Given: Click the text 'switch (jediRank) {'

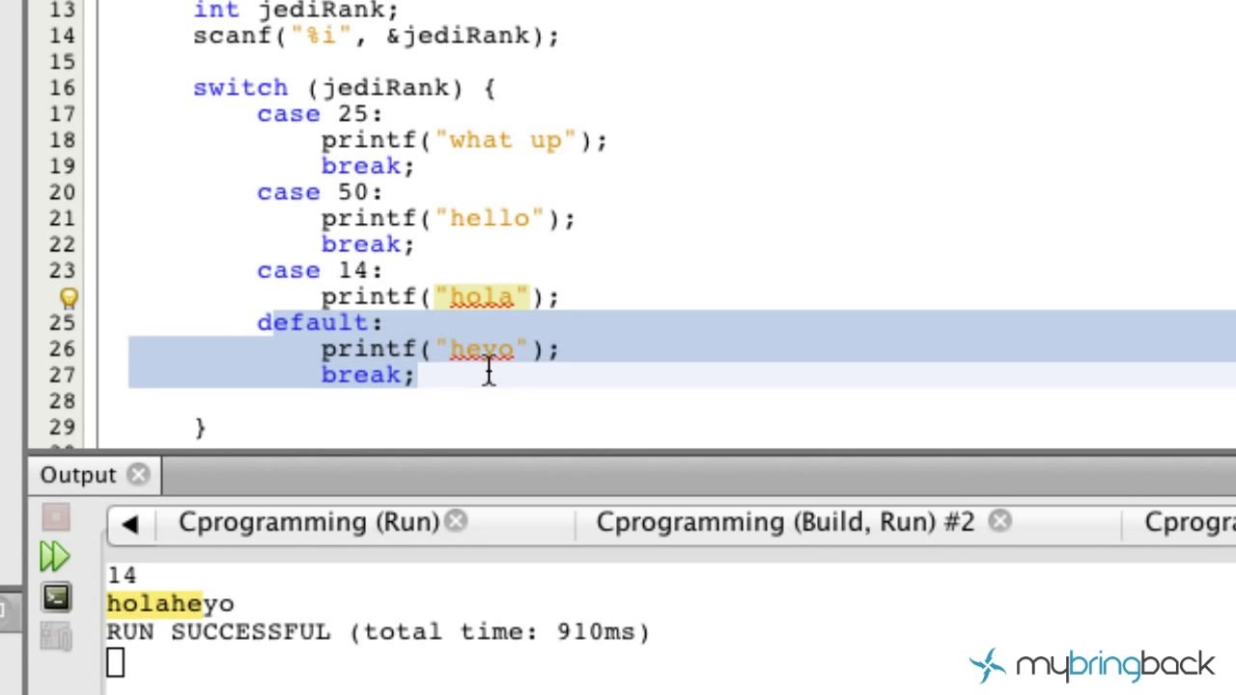Looking at the screenshot, I should tap(344, 88).
